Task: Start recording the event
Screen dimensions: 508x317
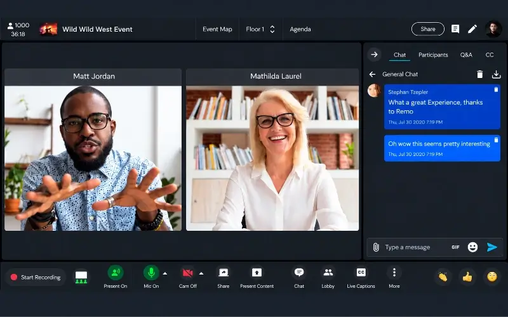Action: pos(36,277)
